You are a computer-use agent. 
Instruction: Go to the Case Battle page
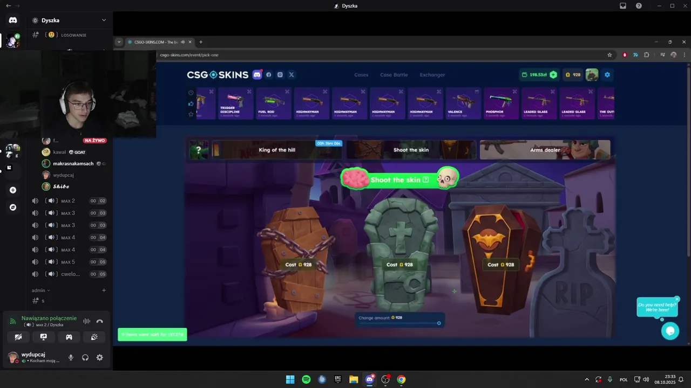[x=394, y=75]
